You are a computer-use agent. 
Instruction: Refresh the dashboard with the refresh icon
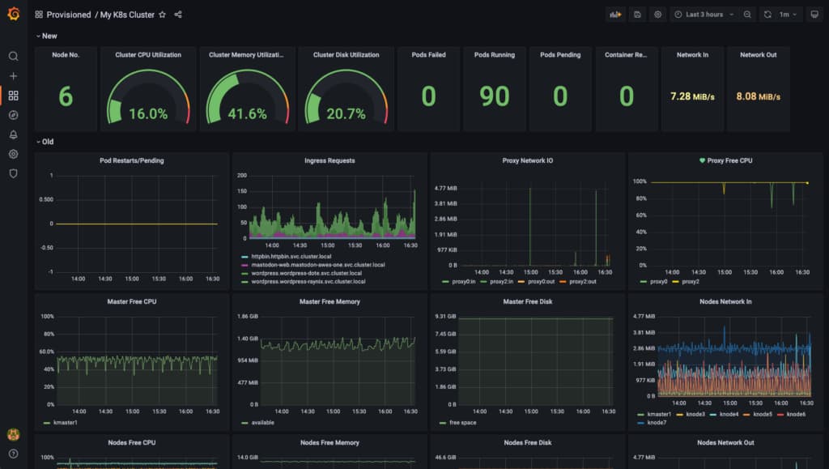tap(767, 14)
